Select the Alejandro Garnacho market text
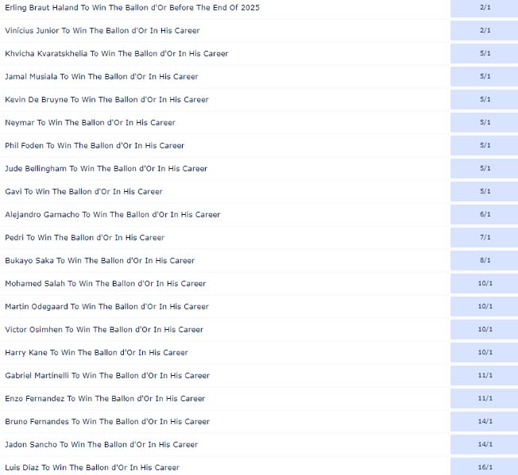Viewport: 518px width, 475px height. [x=112, y=215]
